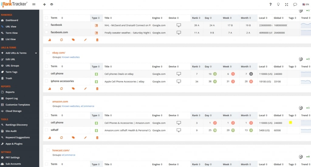Click the trash delete icon under ebay.com terms
This screenshot has height=167, width=311.
coord(97,89)
